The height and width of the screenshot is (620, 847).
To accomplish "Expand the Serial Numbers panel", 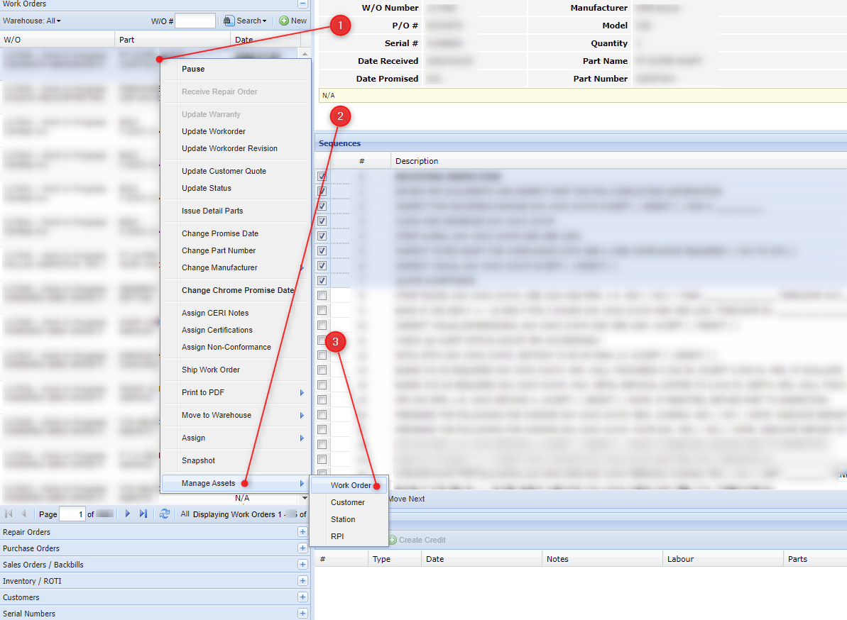I will [302, 614].
